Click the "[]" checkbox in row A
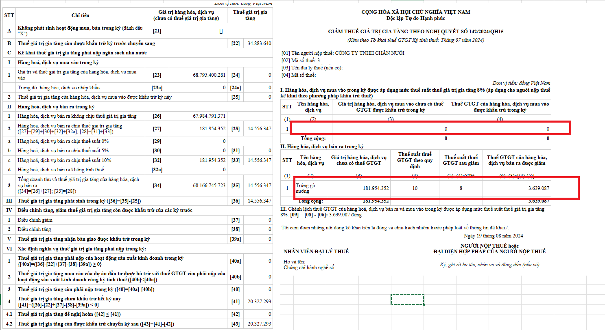Image resolution: width=605 pixels, height=330 pixels. click(221, 31)
